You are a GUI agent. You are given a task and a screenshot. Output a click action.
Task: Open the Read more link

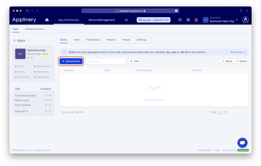tap(238, 52)
